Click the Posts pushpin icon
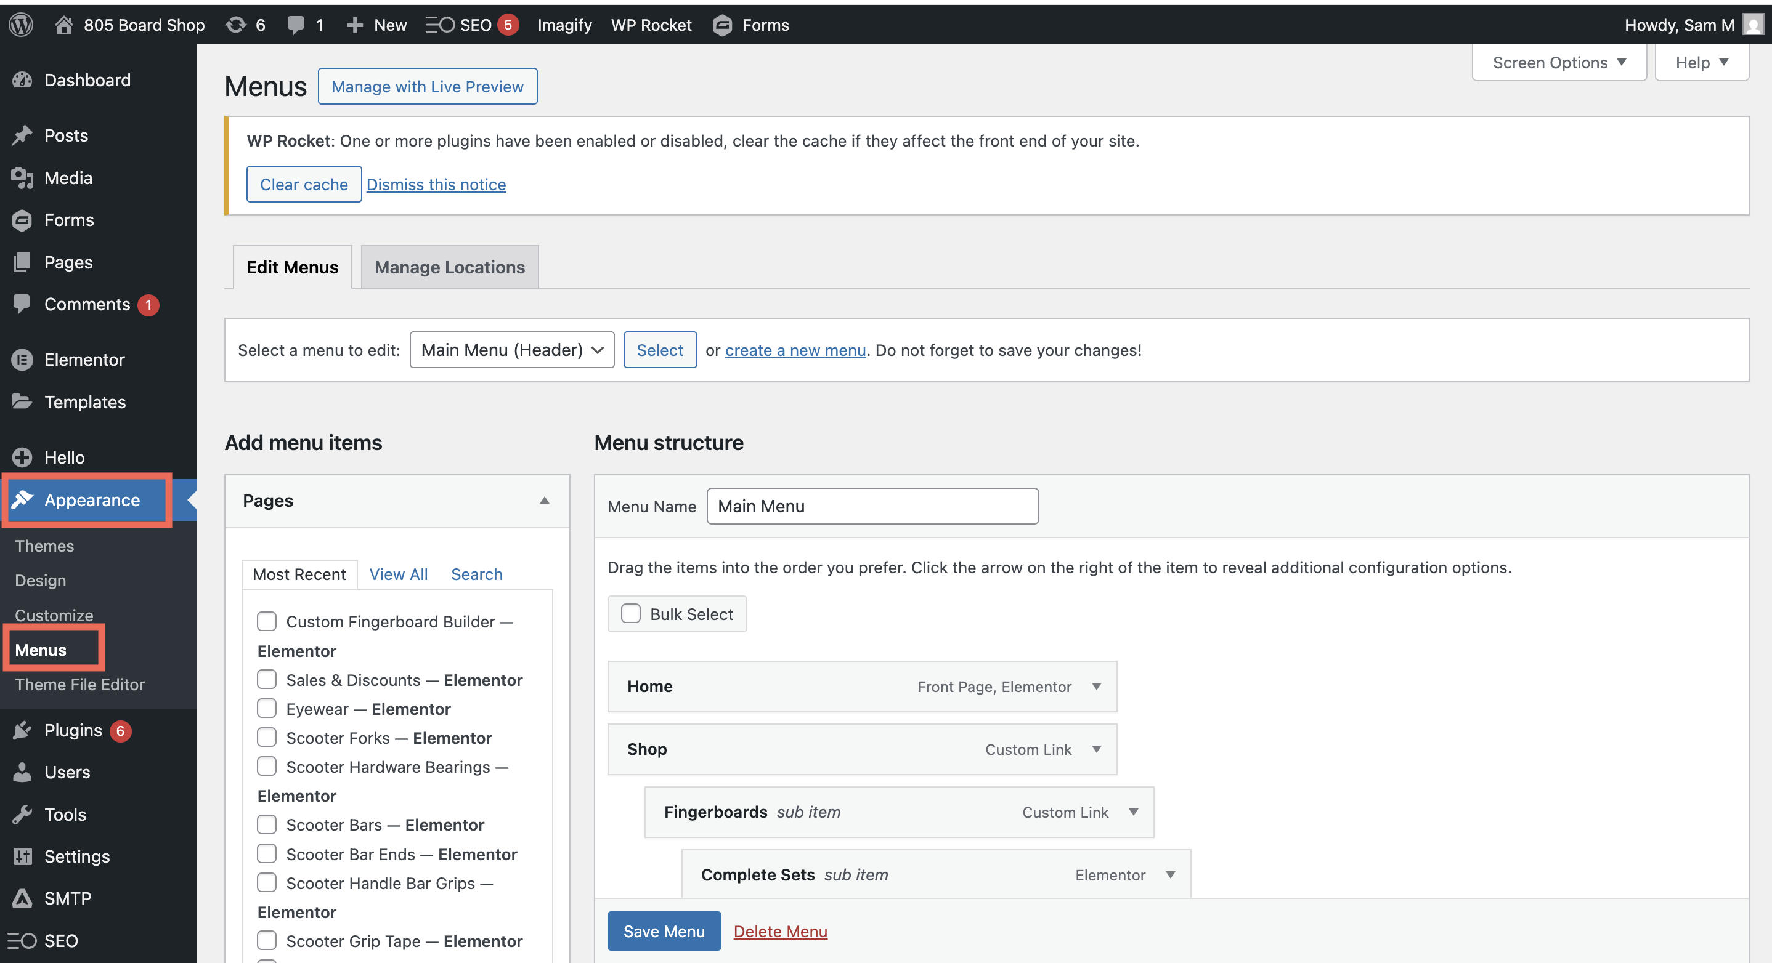This screenshot has height=963, width=1772. (x=22, y=135)
